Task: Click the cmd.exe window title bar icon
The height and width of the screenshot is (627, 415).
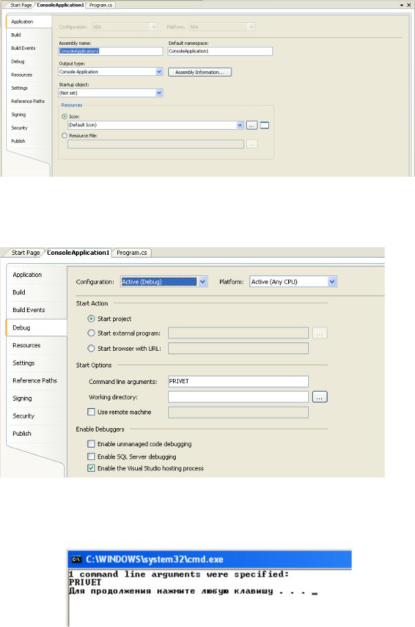Action: point(76,559)
